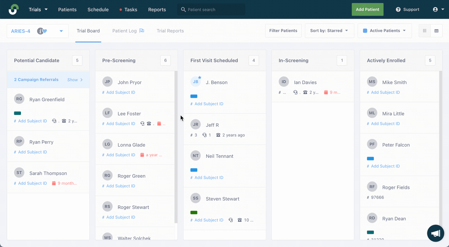
Task: Open the Tasks page
Action: point(128,9)
